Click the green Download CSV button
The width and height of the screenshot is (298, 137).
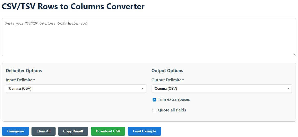tap(108, 131)
